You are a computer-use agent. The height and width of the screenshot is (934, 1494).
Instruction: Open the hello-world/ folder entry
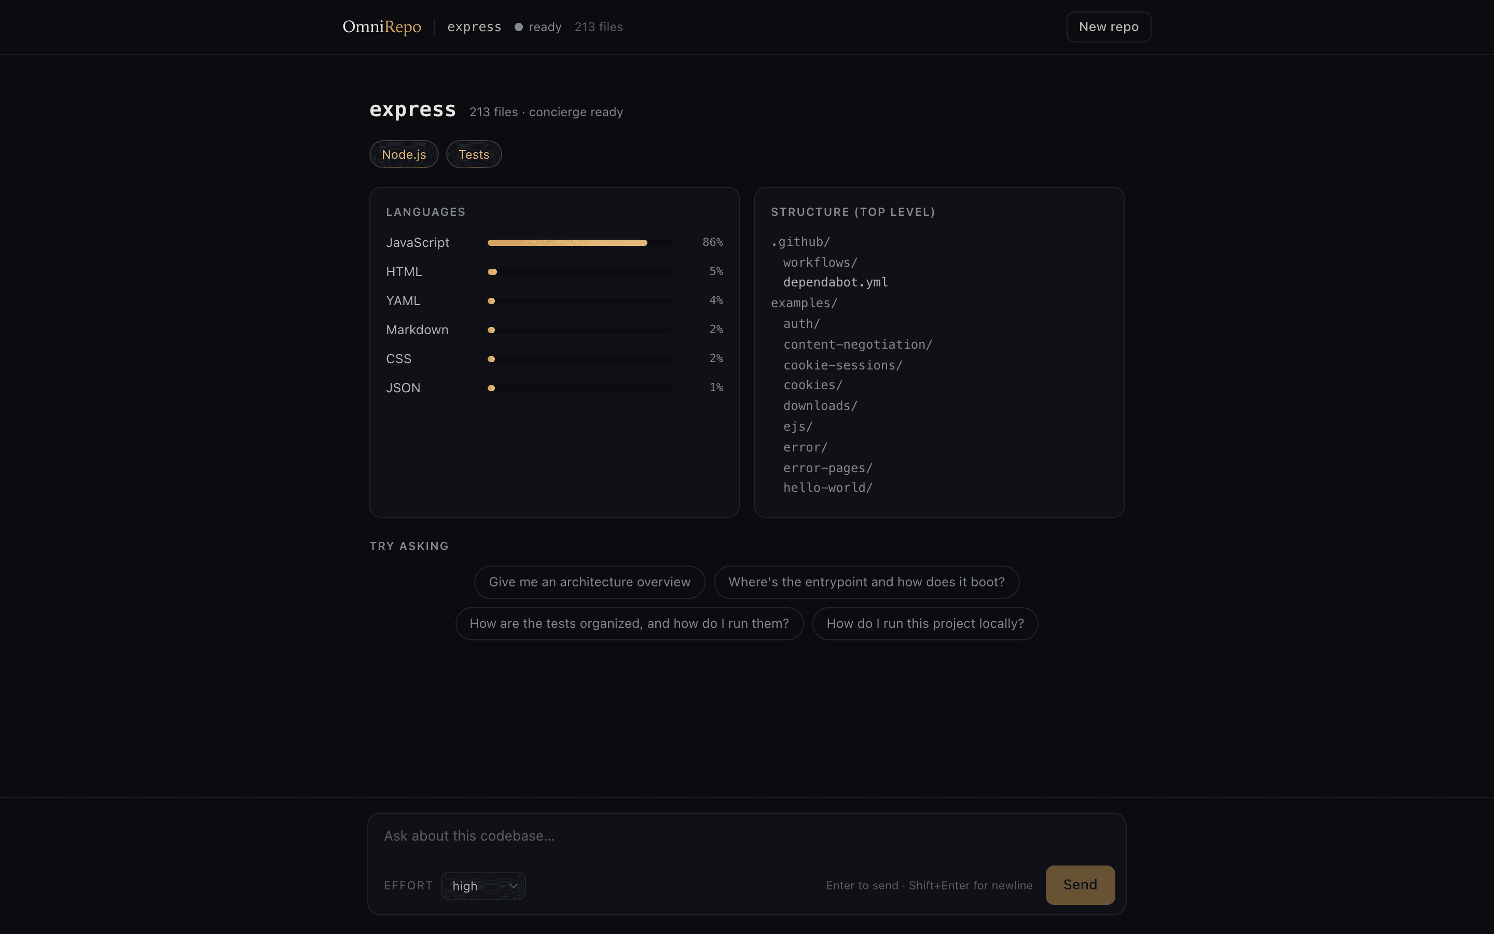(827, 487)
